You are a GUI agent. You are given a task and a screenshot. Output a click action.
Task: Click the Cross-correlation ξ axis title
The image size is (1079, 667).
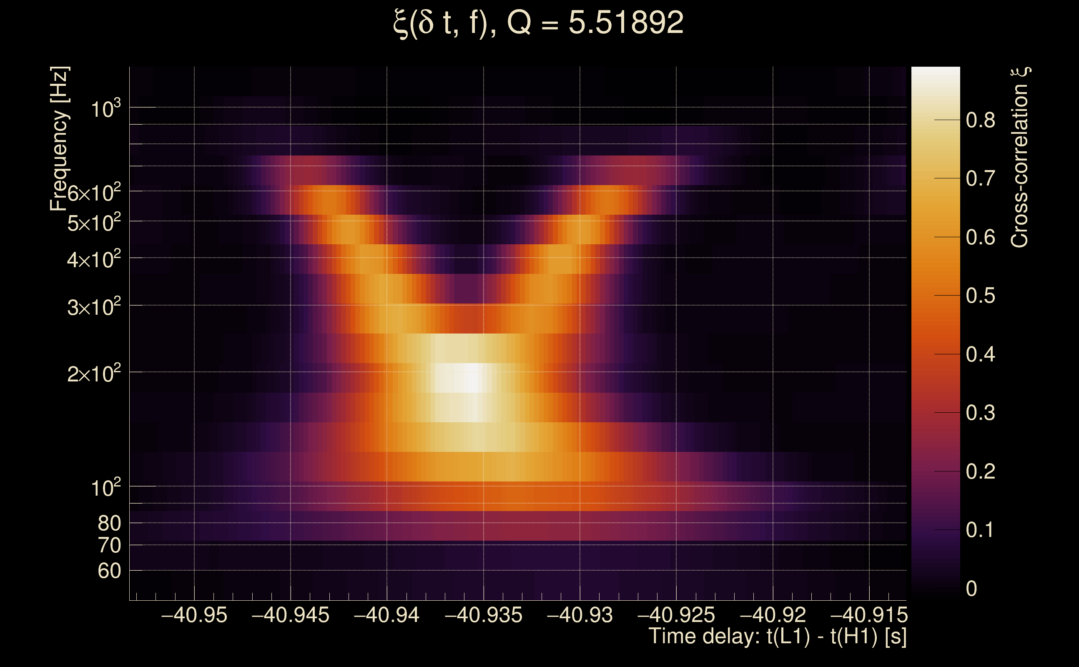tap(1020, 158)
